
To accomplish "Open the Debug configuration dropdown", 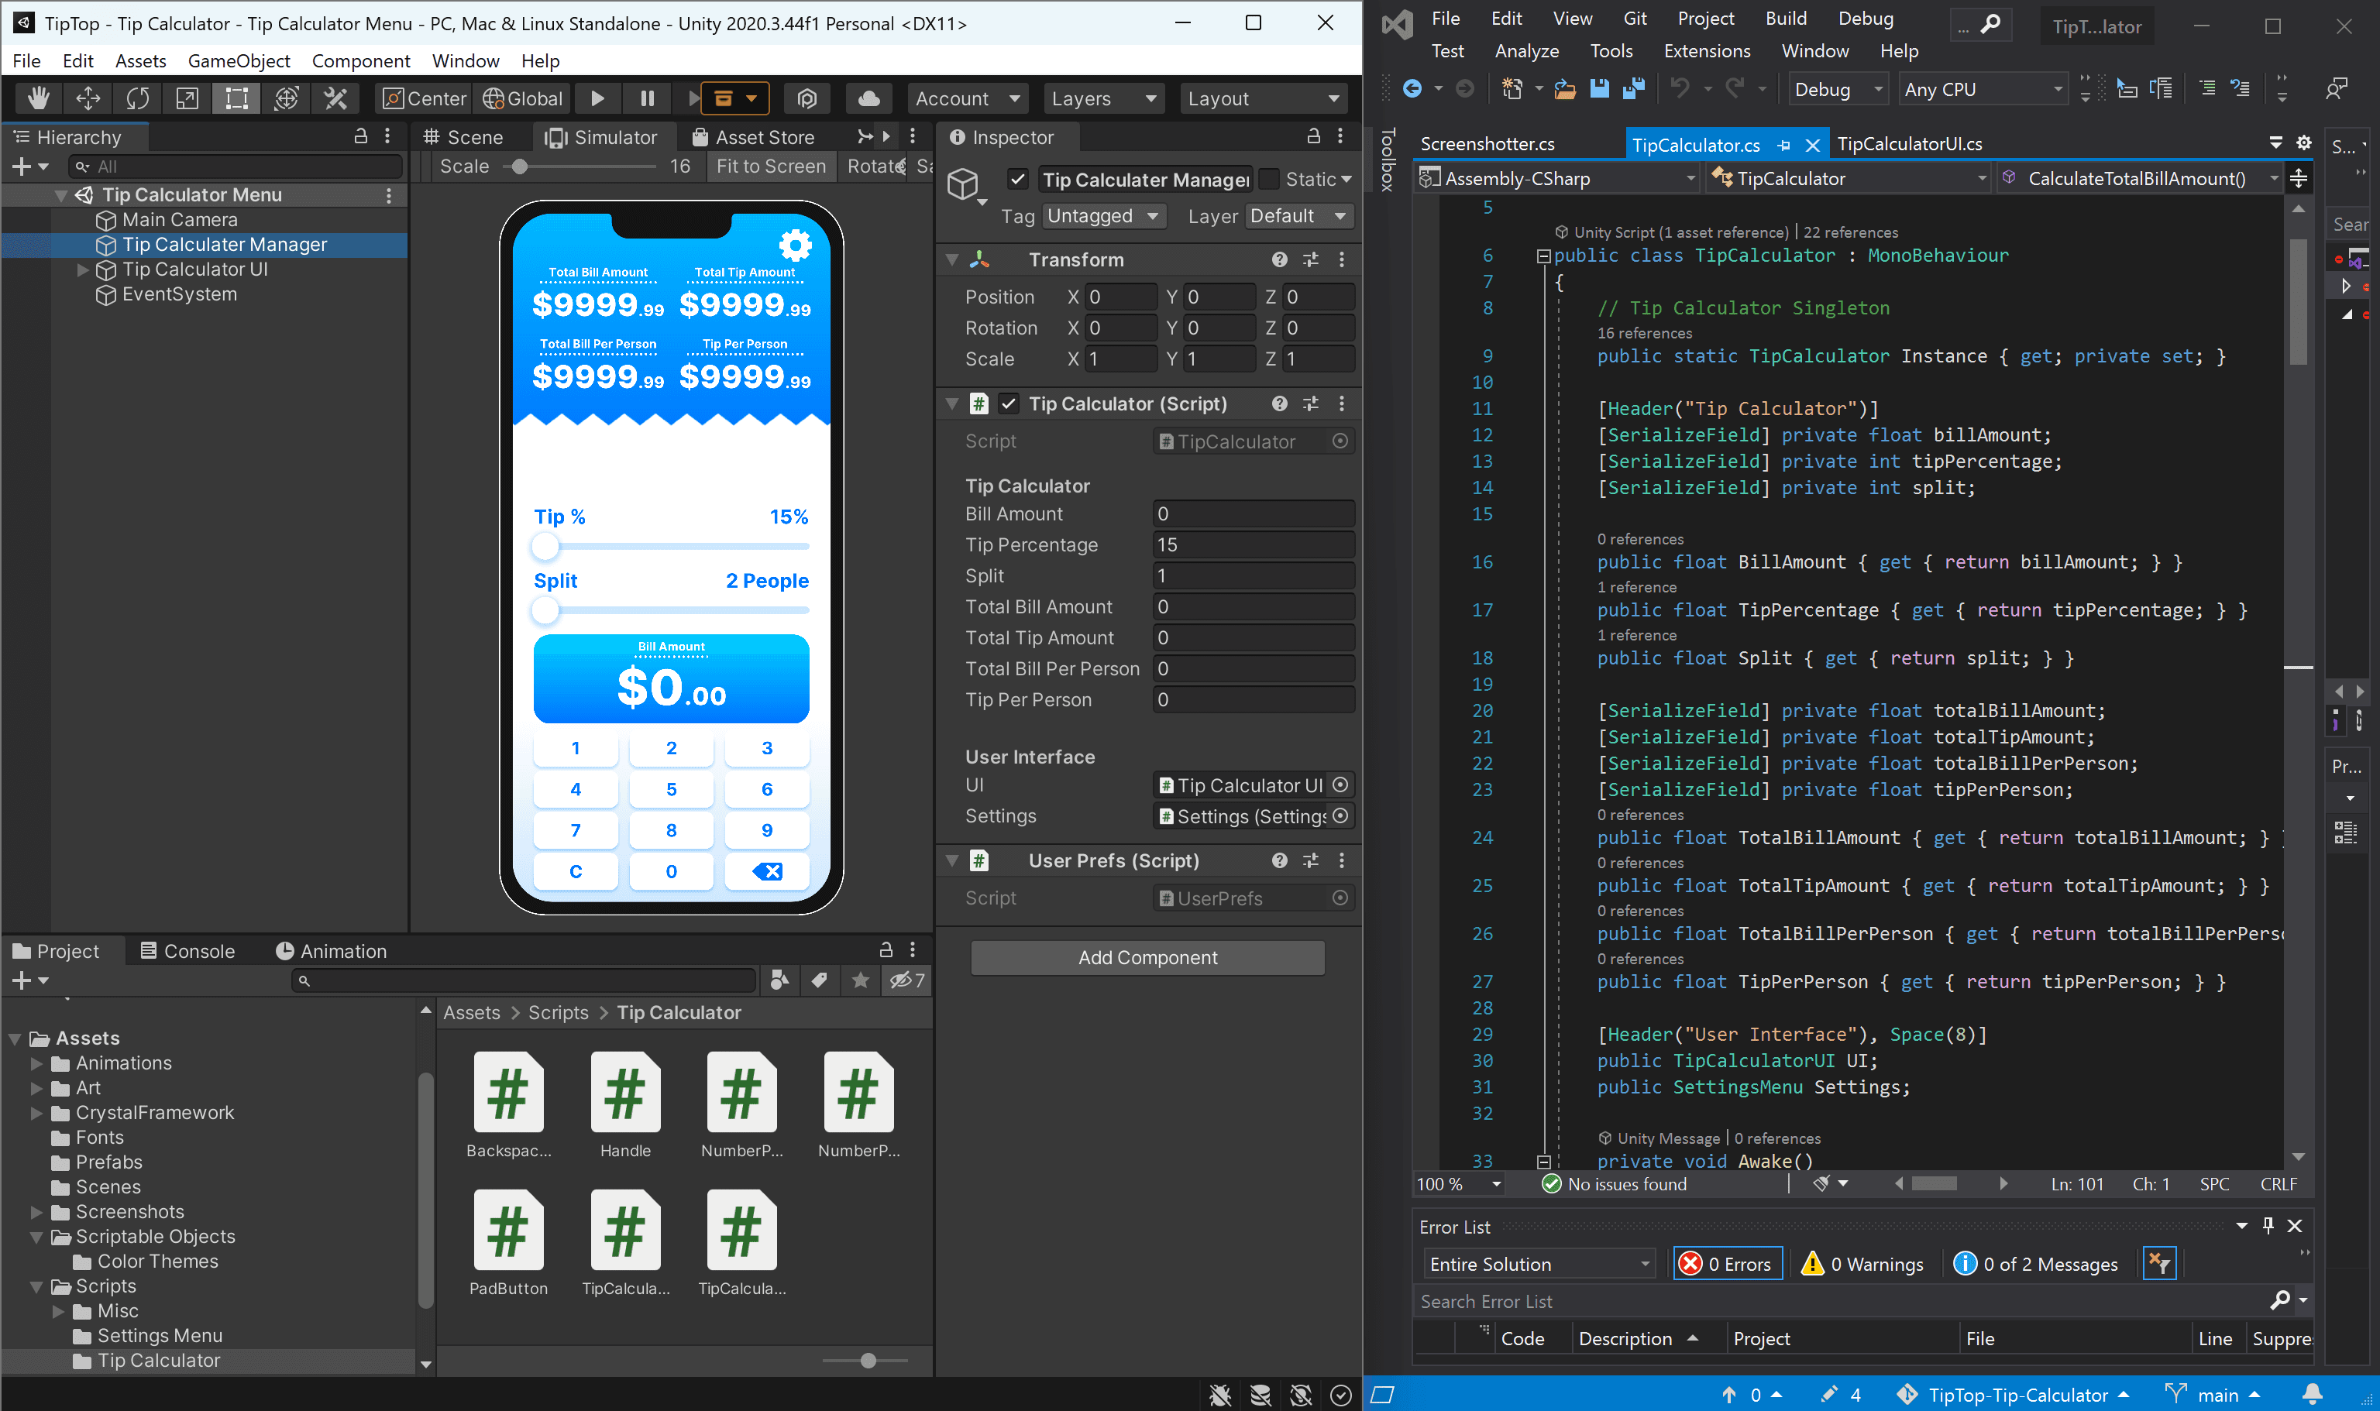I will (1836, 91).
